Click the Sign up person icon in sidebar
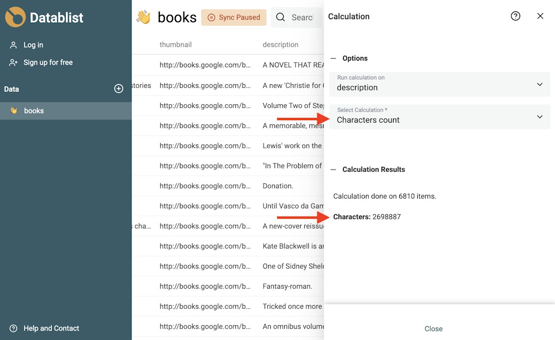Viewport: 555px width, 340px height. point(12,62)
